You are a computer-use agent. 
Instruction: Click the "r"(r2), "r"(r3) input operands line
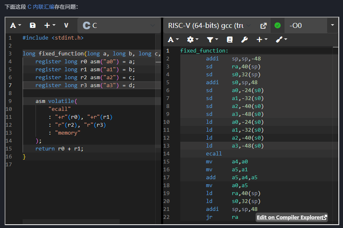77,125
